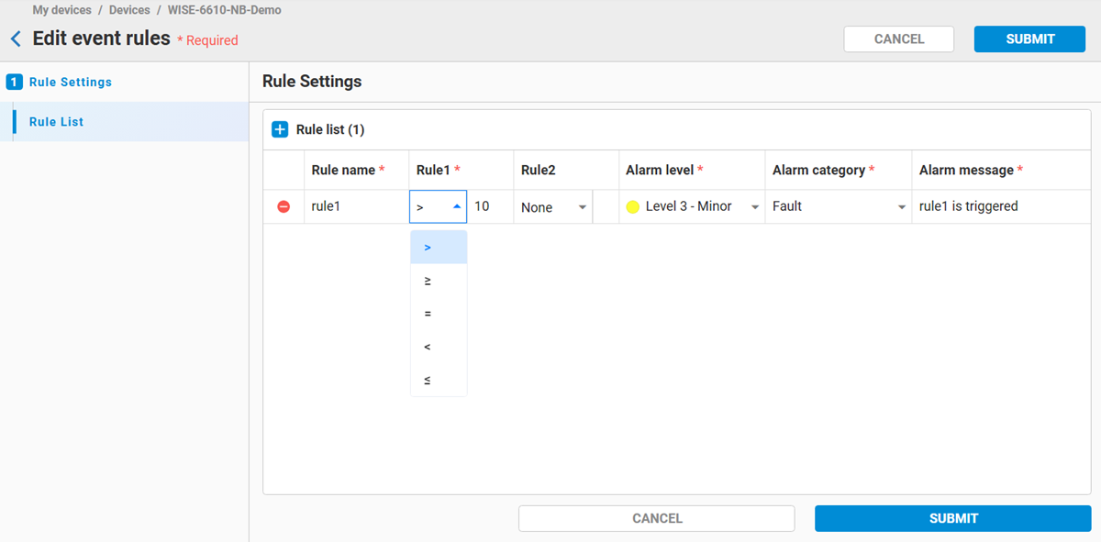Click the blue plus icon to add rule

click(280, 129)
